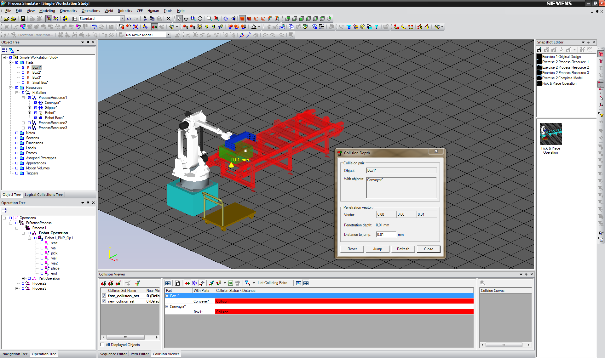
Task: Click the Collision Options checklist icon
Action: click(177, 283)
